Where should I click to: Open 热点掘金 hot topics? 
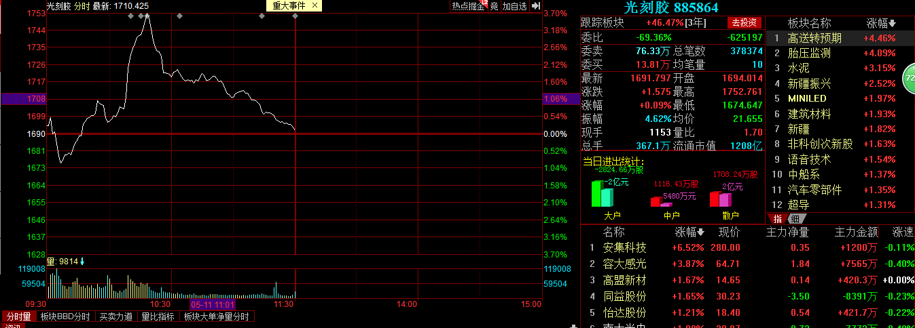tap(468, 6)
